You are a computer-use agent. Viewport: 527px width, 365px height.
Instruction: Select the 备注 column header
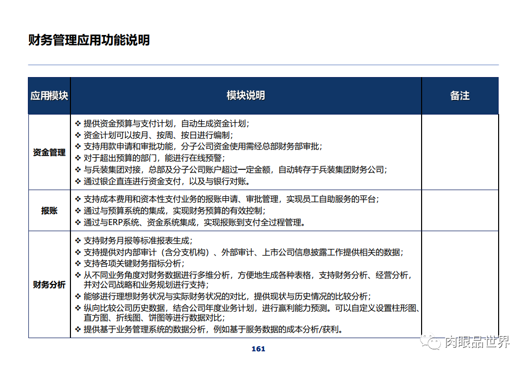pos(460,96)
